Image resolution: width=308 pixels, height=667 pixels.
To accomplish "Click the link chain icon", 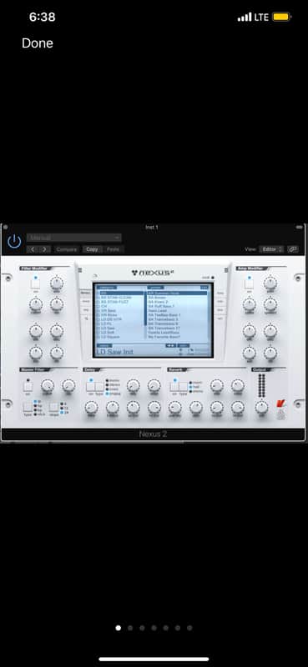I will point(293,249).
